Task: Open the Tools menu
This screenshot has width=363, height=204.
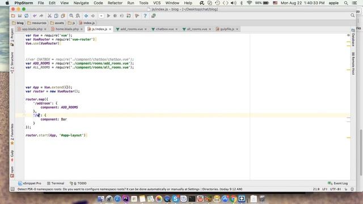Action: [143, 3]
